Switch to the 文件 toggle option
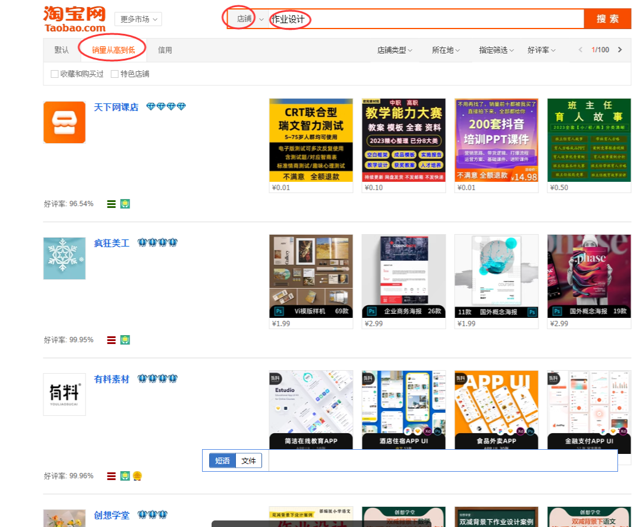Screen dimensions: 643x527 [x=248, y=460]
